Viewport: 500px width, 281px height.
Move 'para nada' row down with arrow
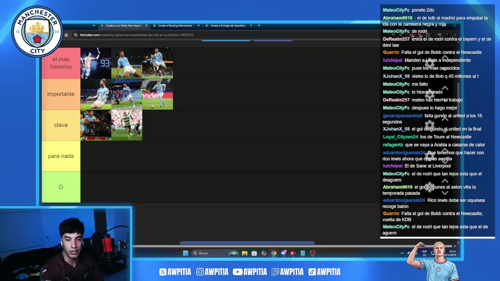[445, 162]
